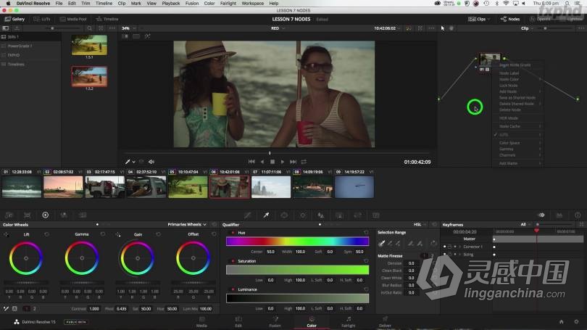587x330 pixels.
Task: Toggle the Hue qualifier enable dot
Action: pos(233,232)
